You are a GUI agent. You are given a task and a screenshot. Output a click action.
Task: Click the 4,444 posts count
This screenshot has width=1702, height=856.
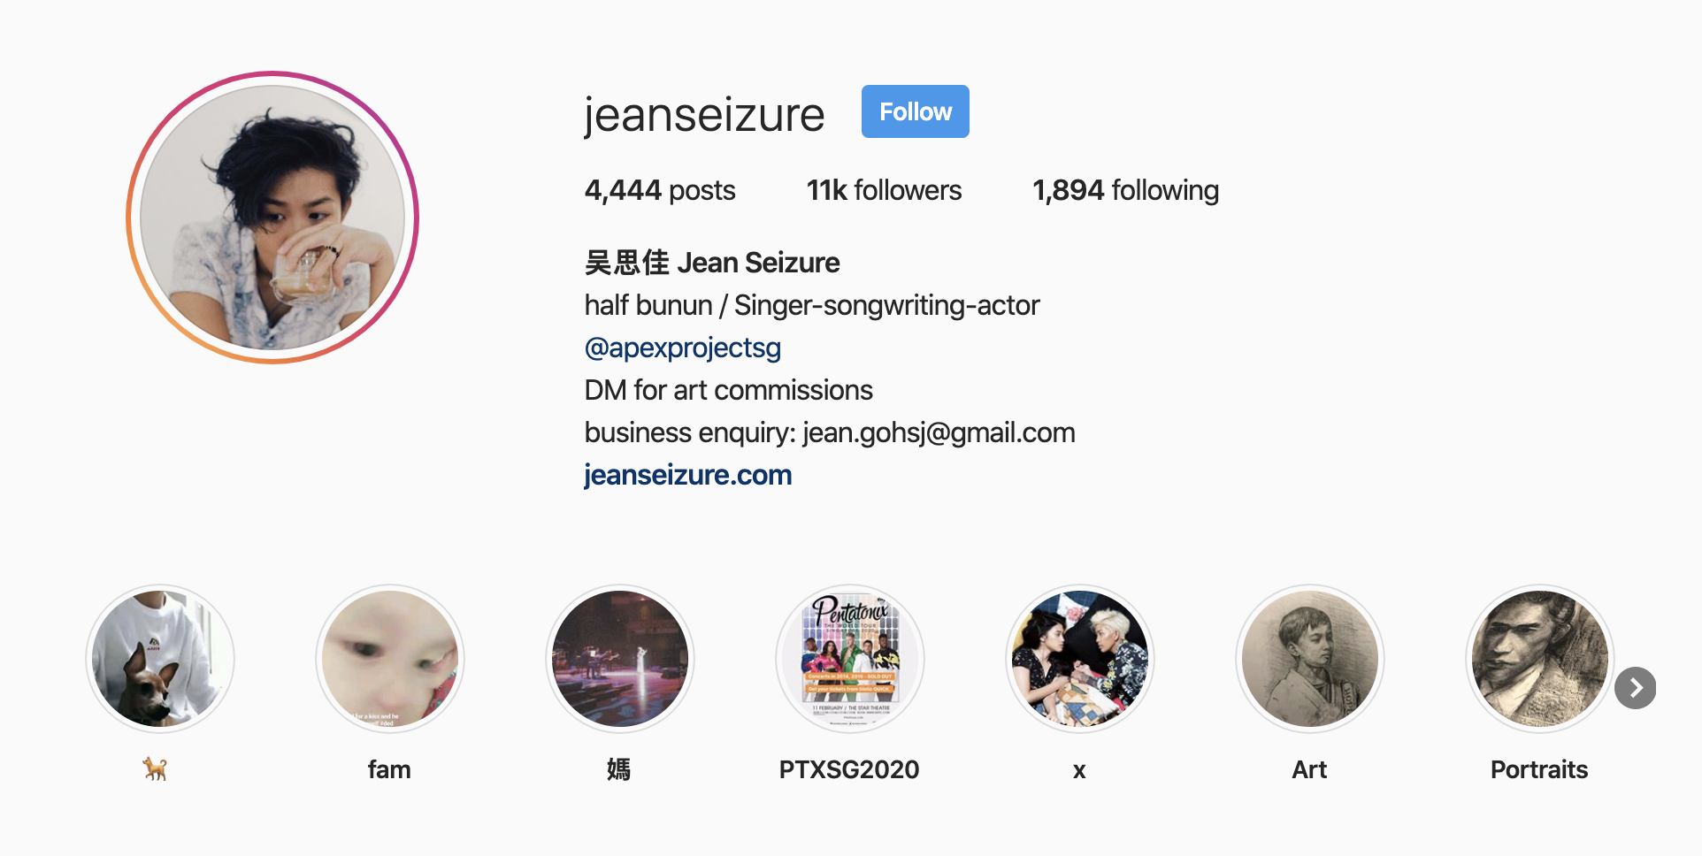coord(660,190)
